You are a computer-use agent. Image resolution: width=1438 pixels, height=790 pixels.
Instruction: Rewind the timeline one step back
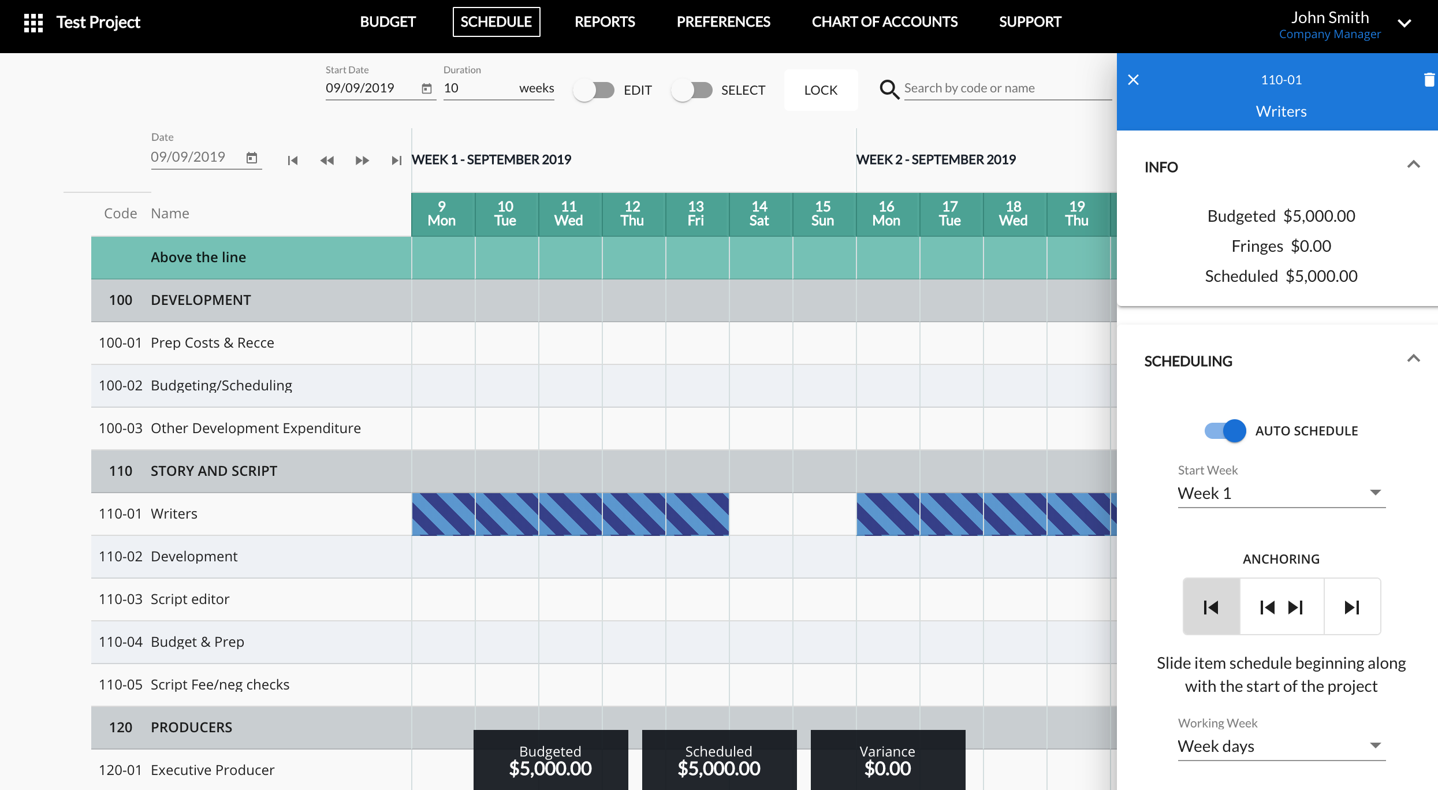coord(327,161)
